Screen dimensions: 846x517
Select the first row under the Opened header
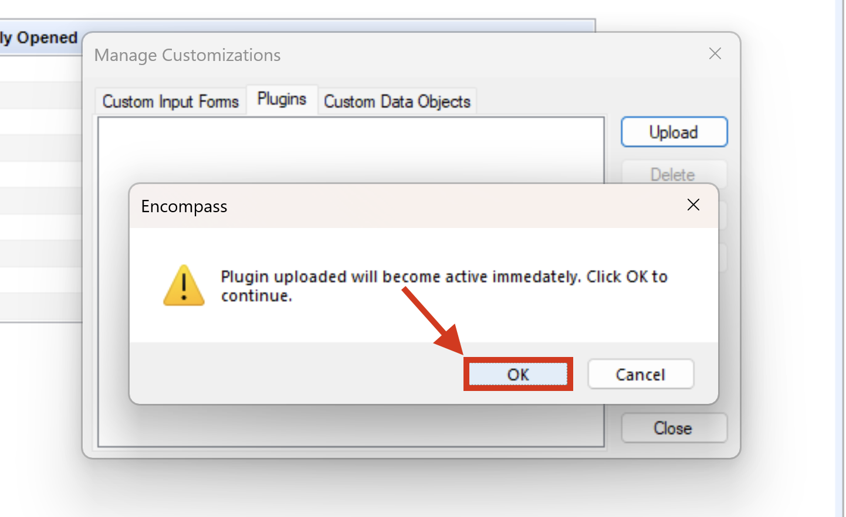tap(40, 68)
